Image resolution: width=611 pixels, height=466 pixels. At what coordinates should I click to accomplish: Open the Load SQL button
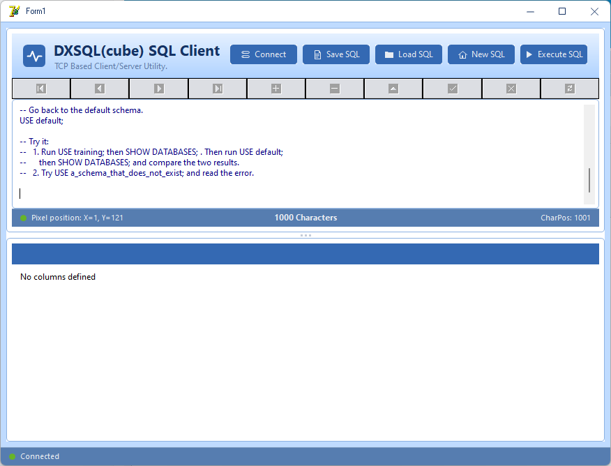408,54
